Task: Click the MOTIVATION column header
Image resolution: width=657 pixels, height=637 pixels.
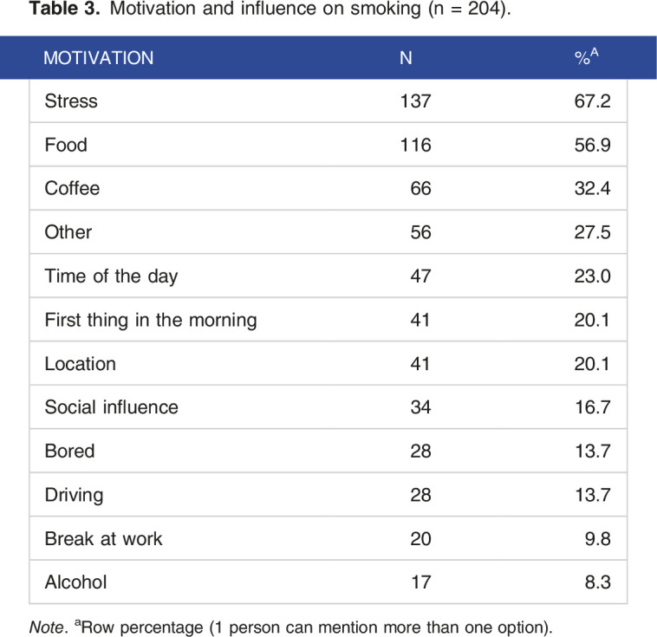Action: [99, 58]
